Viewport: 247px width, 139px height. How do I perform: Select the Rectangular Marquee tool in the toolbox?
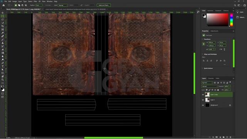coord(3,16)
